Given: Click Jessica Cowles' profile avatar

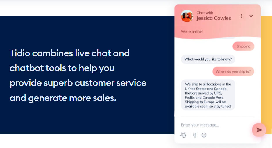Looking at the screenshot, I should [187, 16].
